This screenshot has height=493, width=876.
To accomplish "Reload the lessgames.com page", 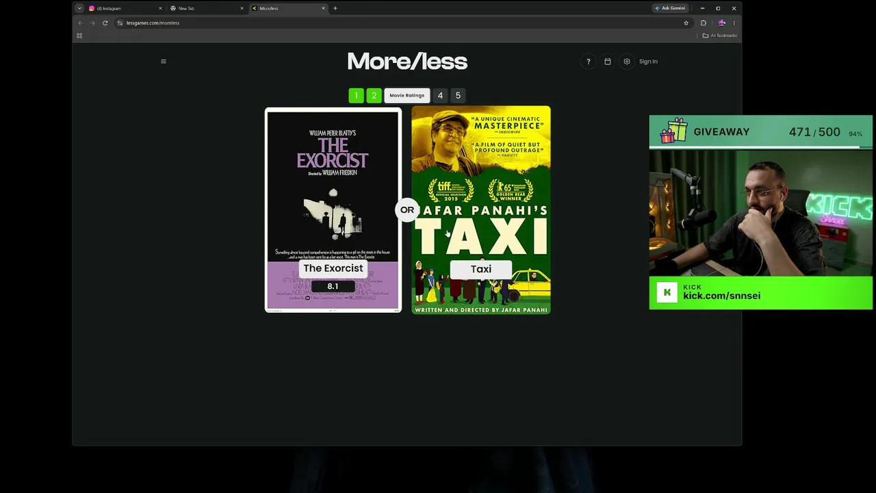I will coord(105,23).
